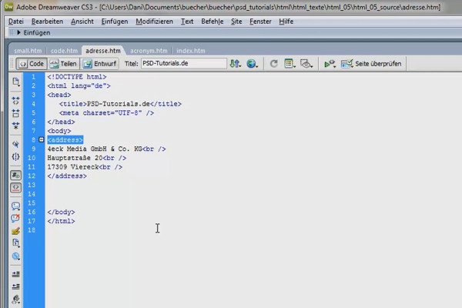This screenshot has width=462, height=308.
Task: Collapse the address tag on line 8
Action: (42, 139)
